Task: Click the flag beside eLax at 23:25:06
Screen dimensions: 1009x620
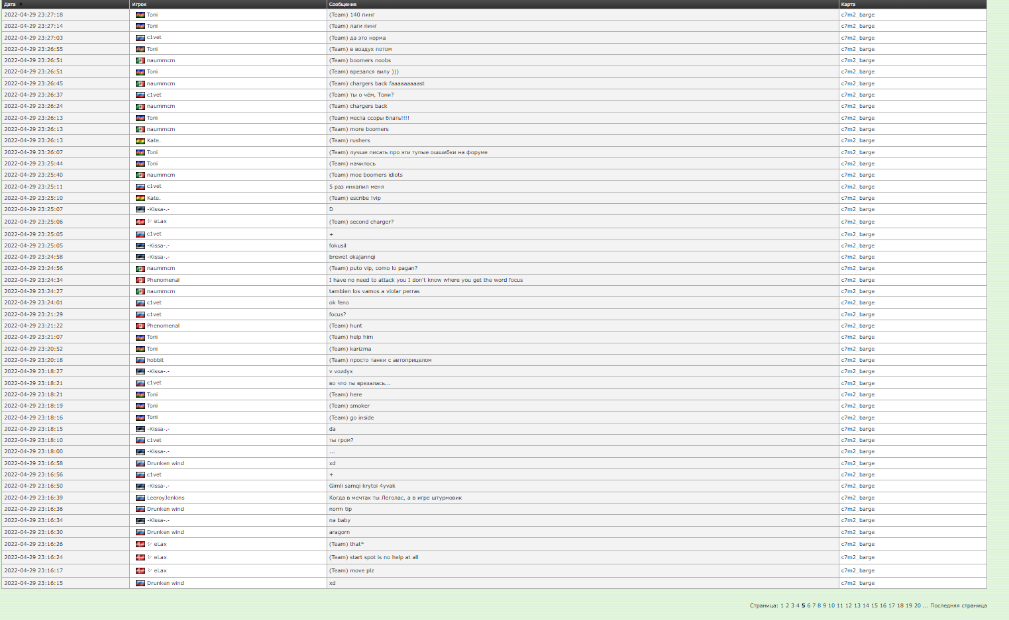Action: [x=140, y=222]
